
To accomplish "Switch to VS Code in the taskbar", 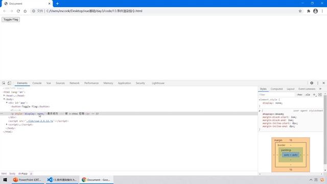I will [x=62, y=179].
